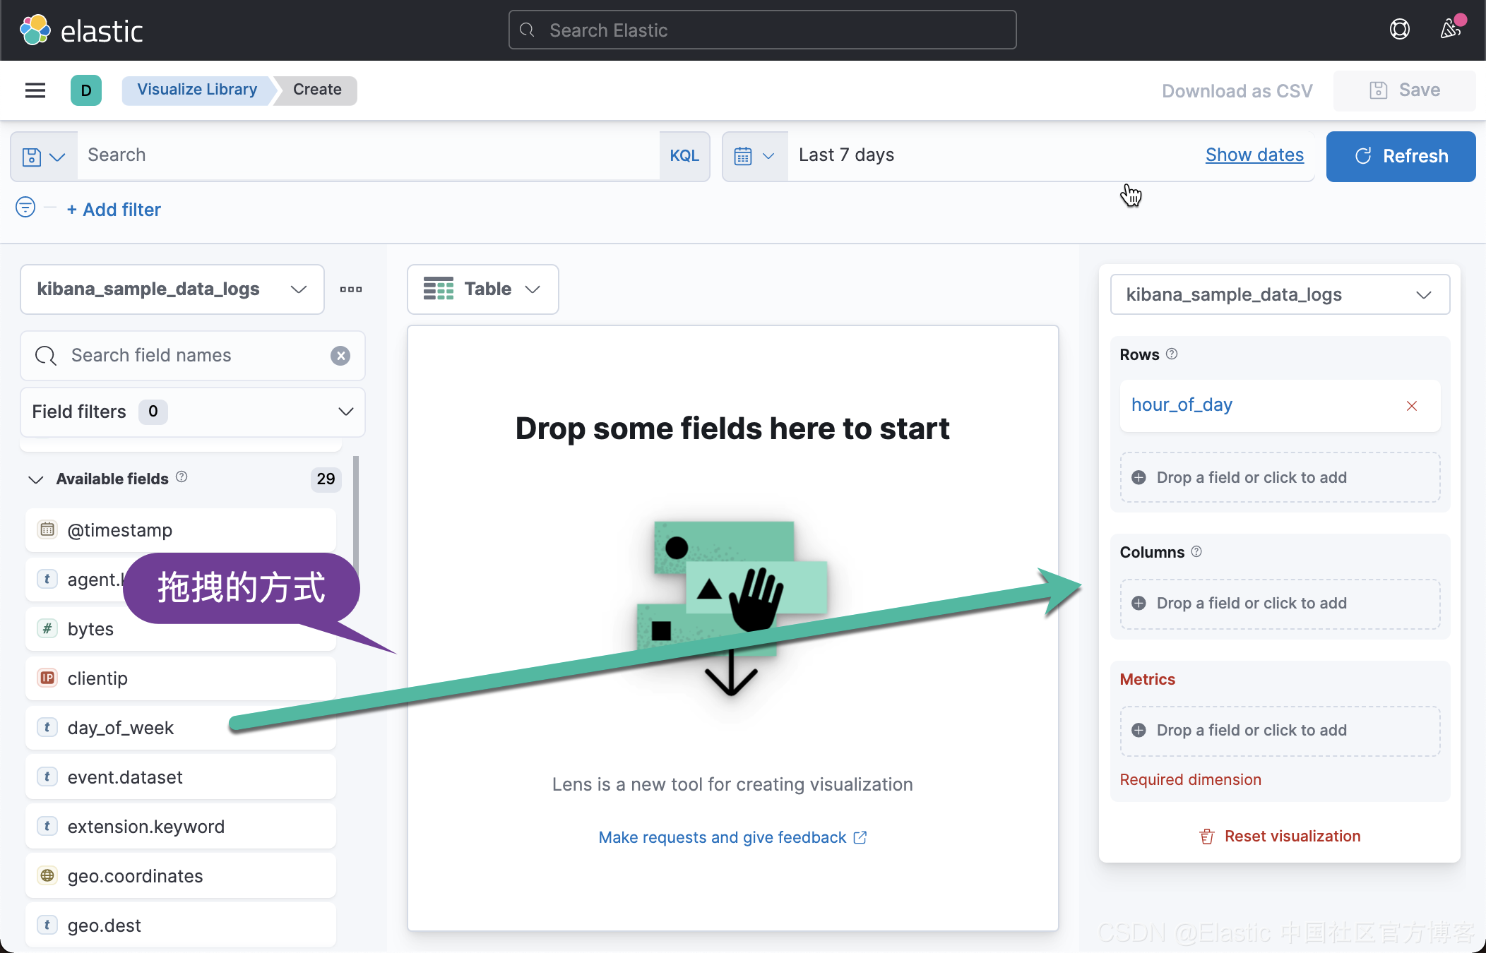Click the Refresh button
The image size is (1486, 953).
point(1400,156)
